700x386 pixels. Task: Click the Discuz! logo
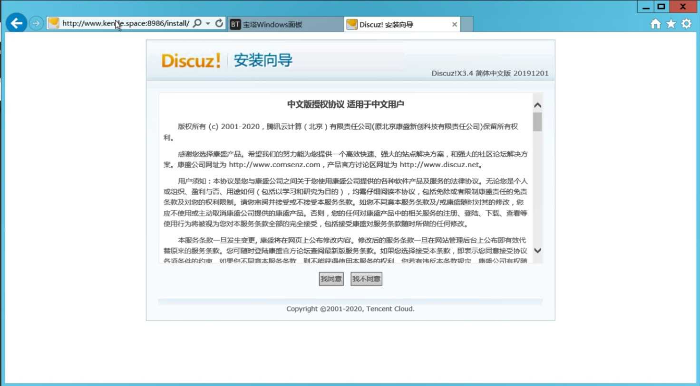[191, 61]
